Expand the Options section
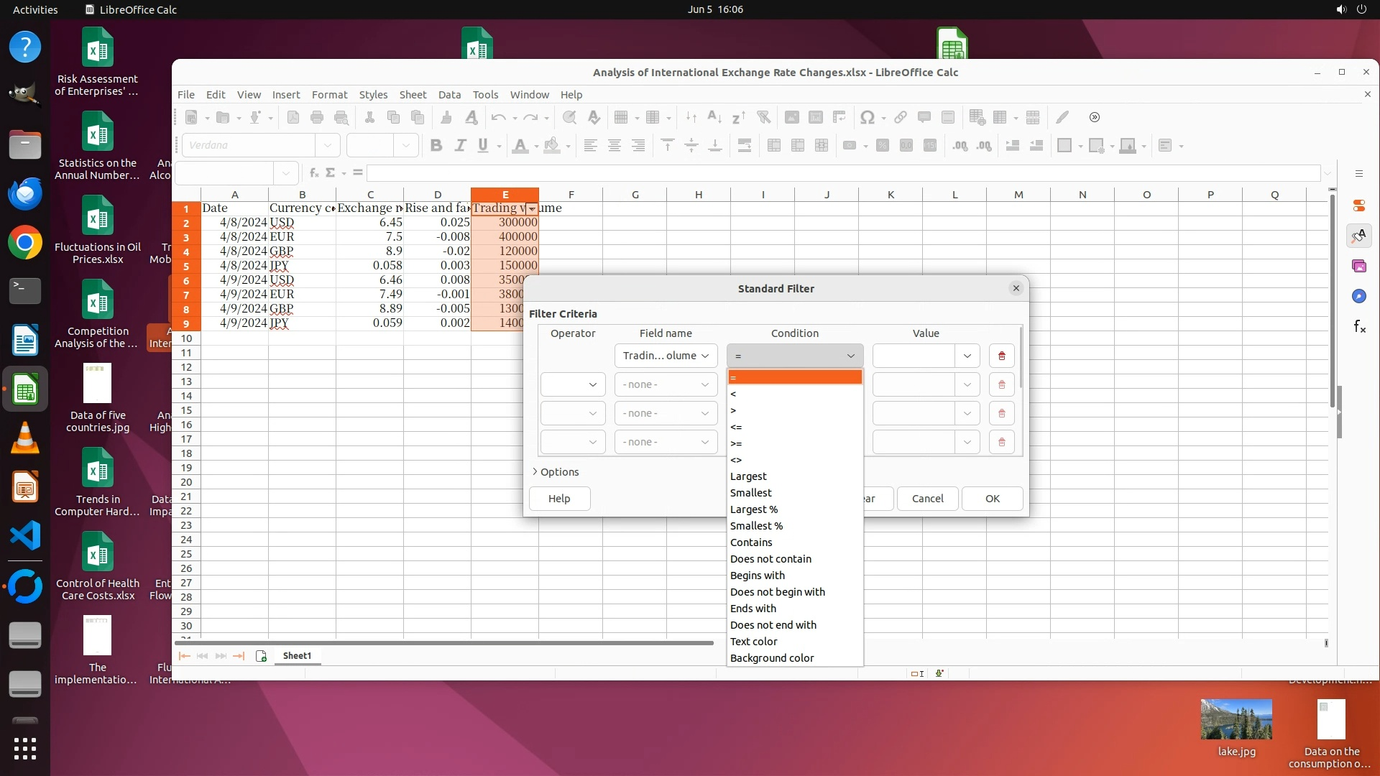This screenshot has width=1380, height=776. point(555,472)
